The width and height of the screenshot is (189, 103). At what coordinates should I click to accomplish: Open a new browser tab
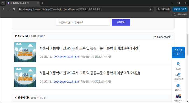click(43, 3)
